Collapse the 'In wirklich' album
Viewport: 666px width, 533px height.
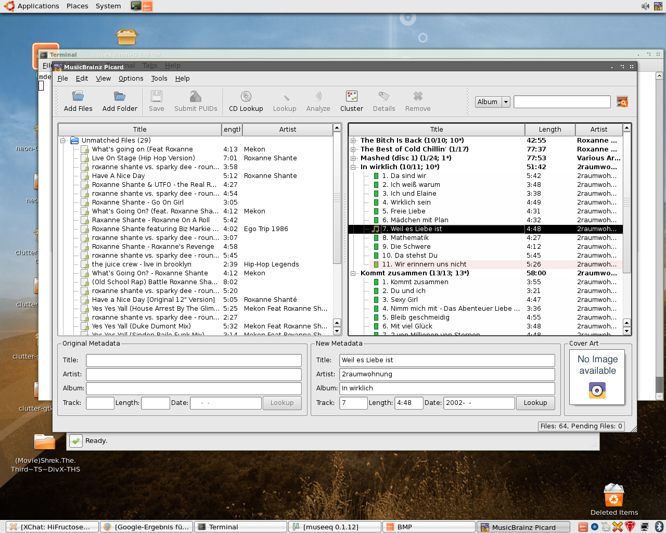(x=353, y=167)
